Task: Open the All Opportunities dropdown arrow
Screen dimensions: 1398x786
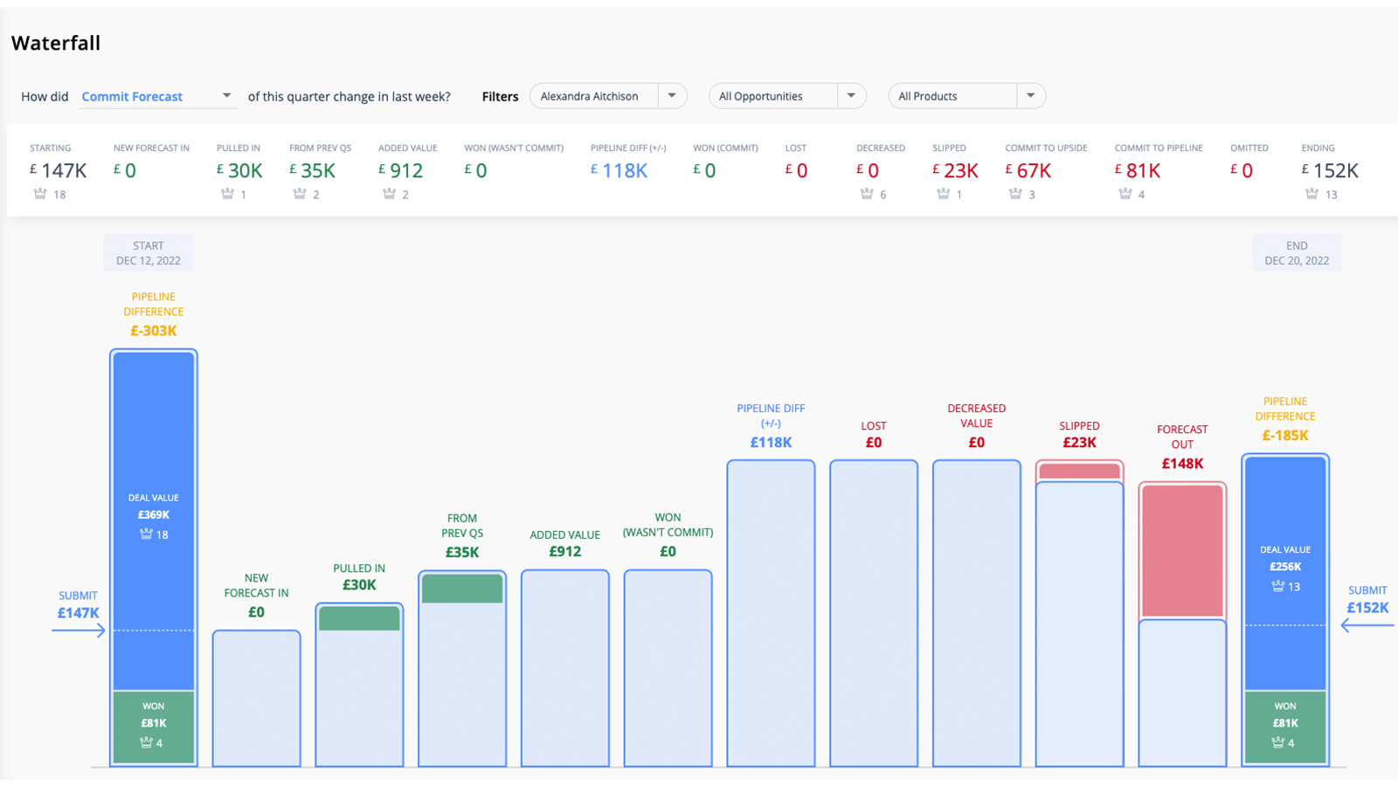Action: (851, 96)
